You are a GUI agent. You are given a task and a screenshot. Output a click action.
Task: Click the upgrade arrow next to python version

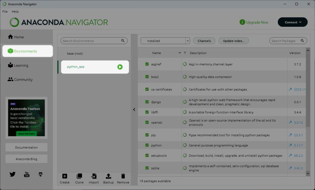[290, 145]
